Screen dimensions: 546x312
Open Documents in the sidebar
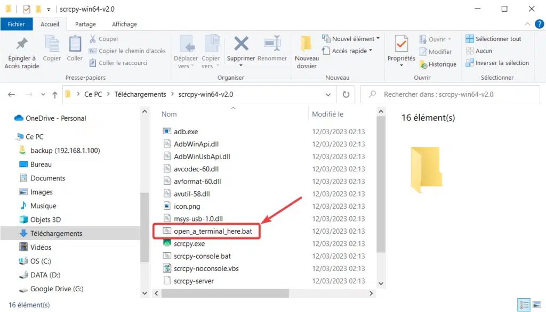(x=42, y=178)
